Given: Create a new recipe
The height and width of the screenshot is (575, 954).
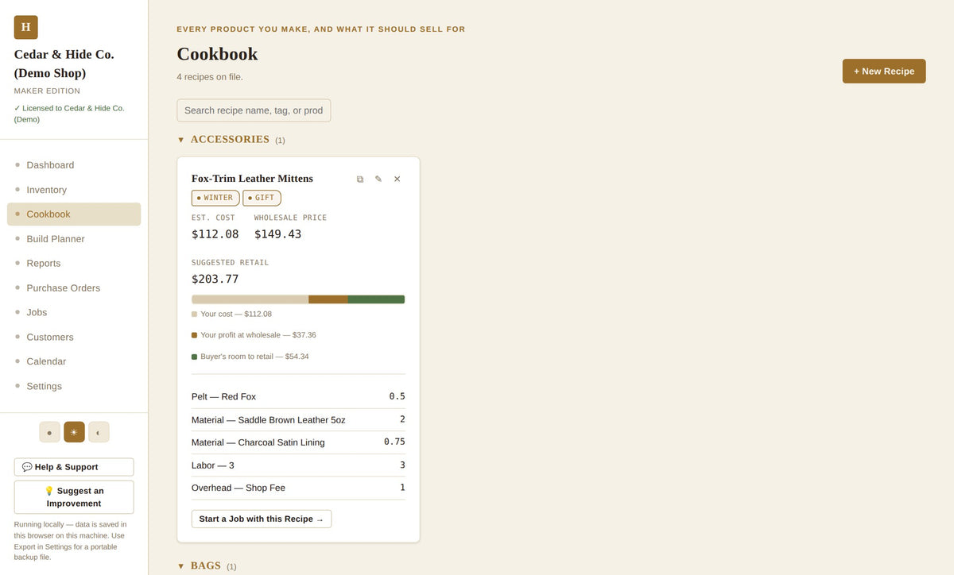Looking at the screenshot, I should tap(884, 71).
